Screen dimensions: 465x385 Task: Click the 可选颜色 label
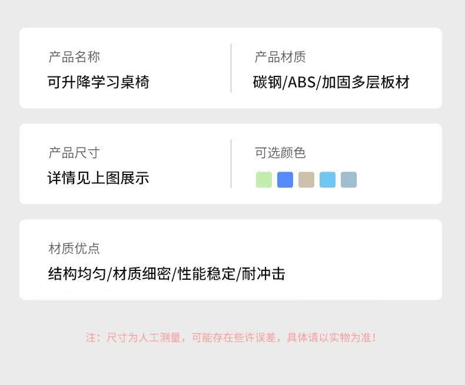(x=280, y=153)
